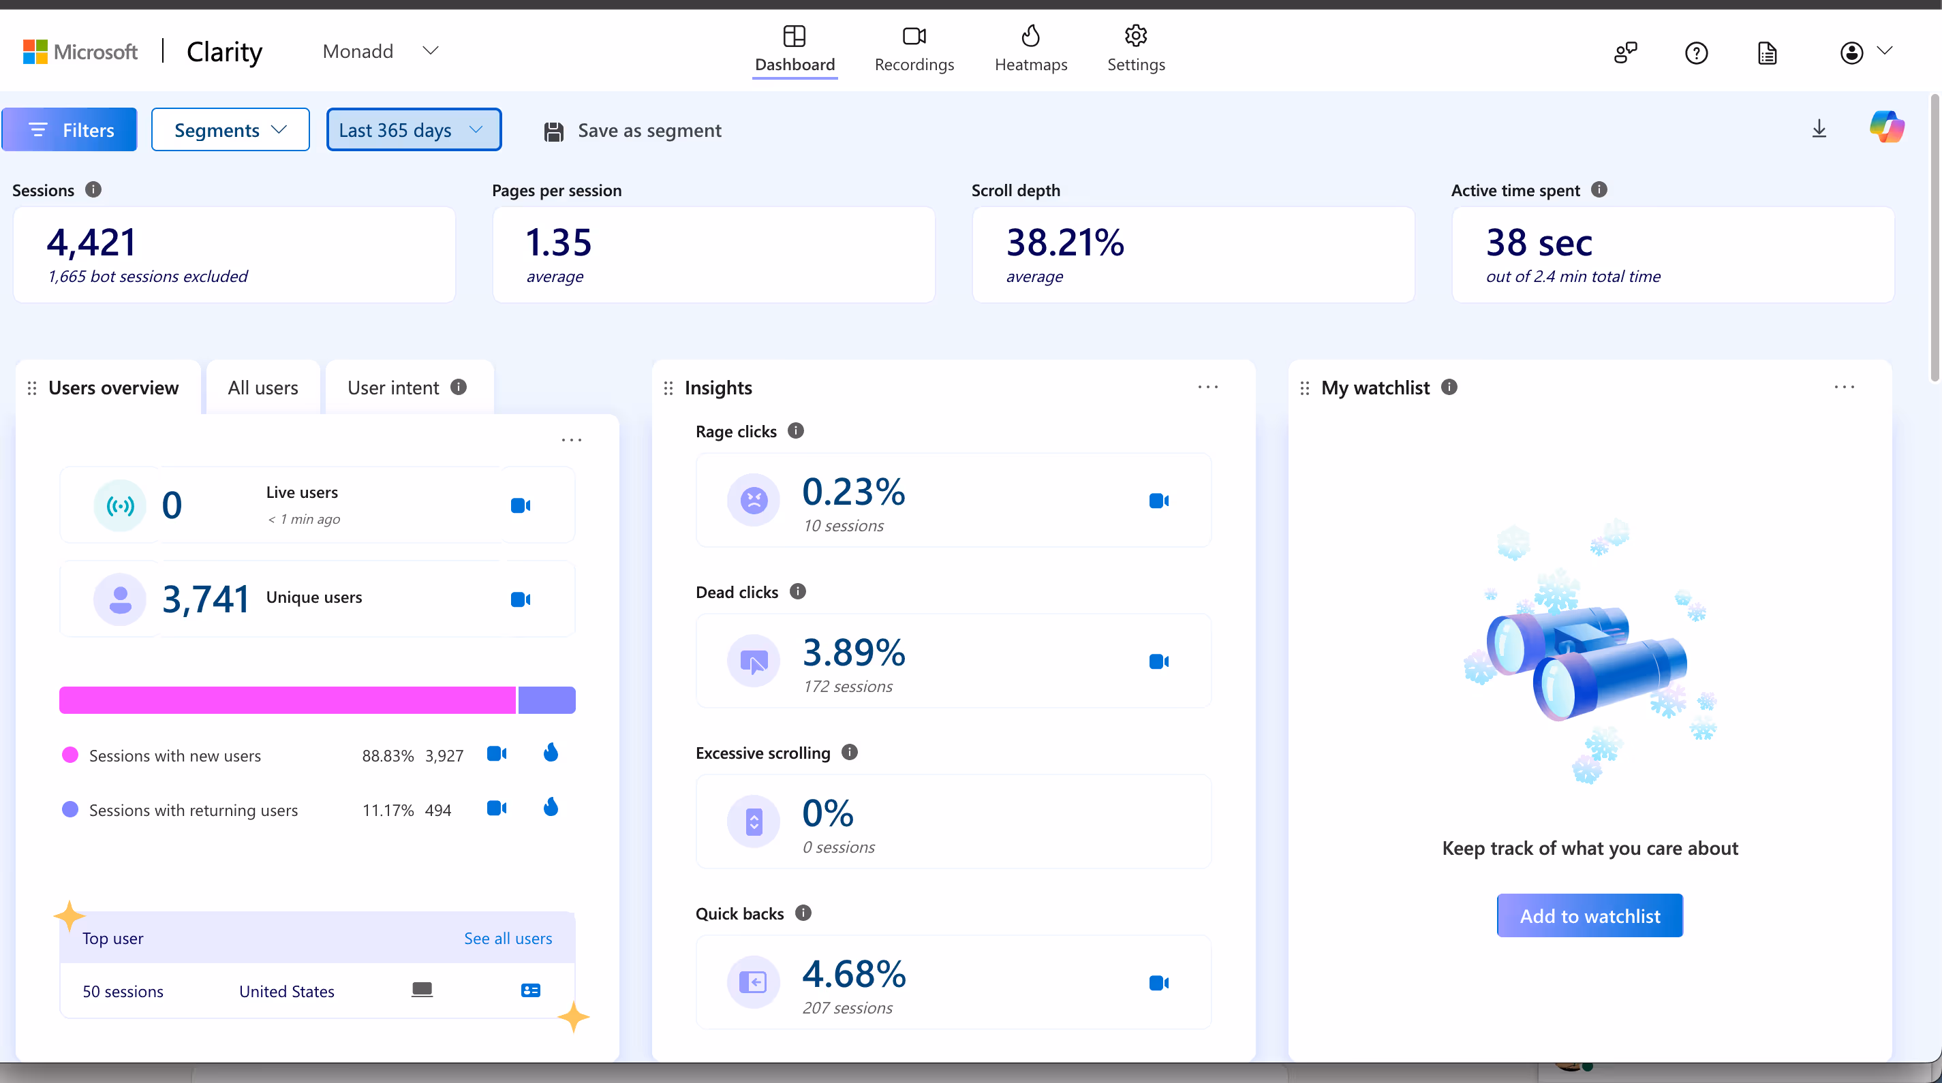1942x1083 pixels.
Task: Click the pink new users bar segment
Action: point(288,700)
